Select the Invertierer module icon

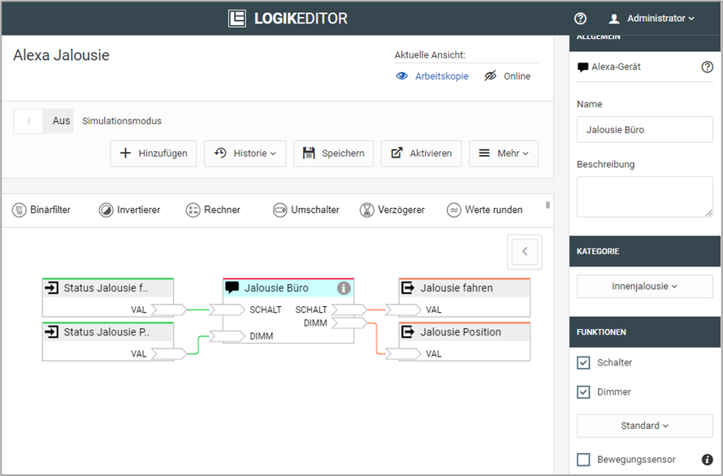(106, 210)
